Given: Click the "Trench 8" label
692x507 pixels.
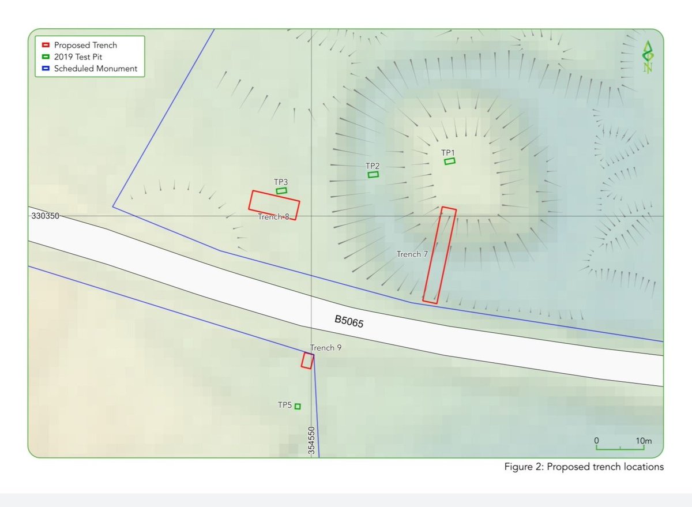Looking at the screenshot, I should [x=273, y=217].
